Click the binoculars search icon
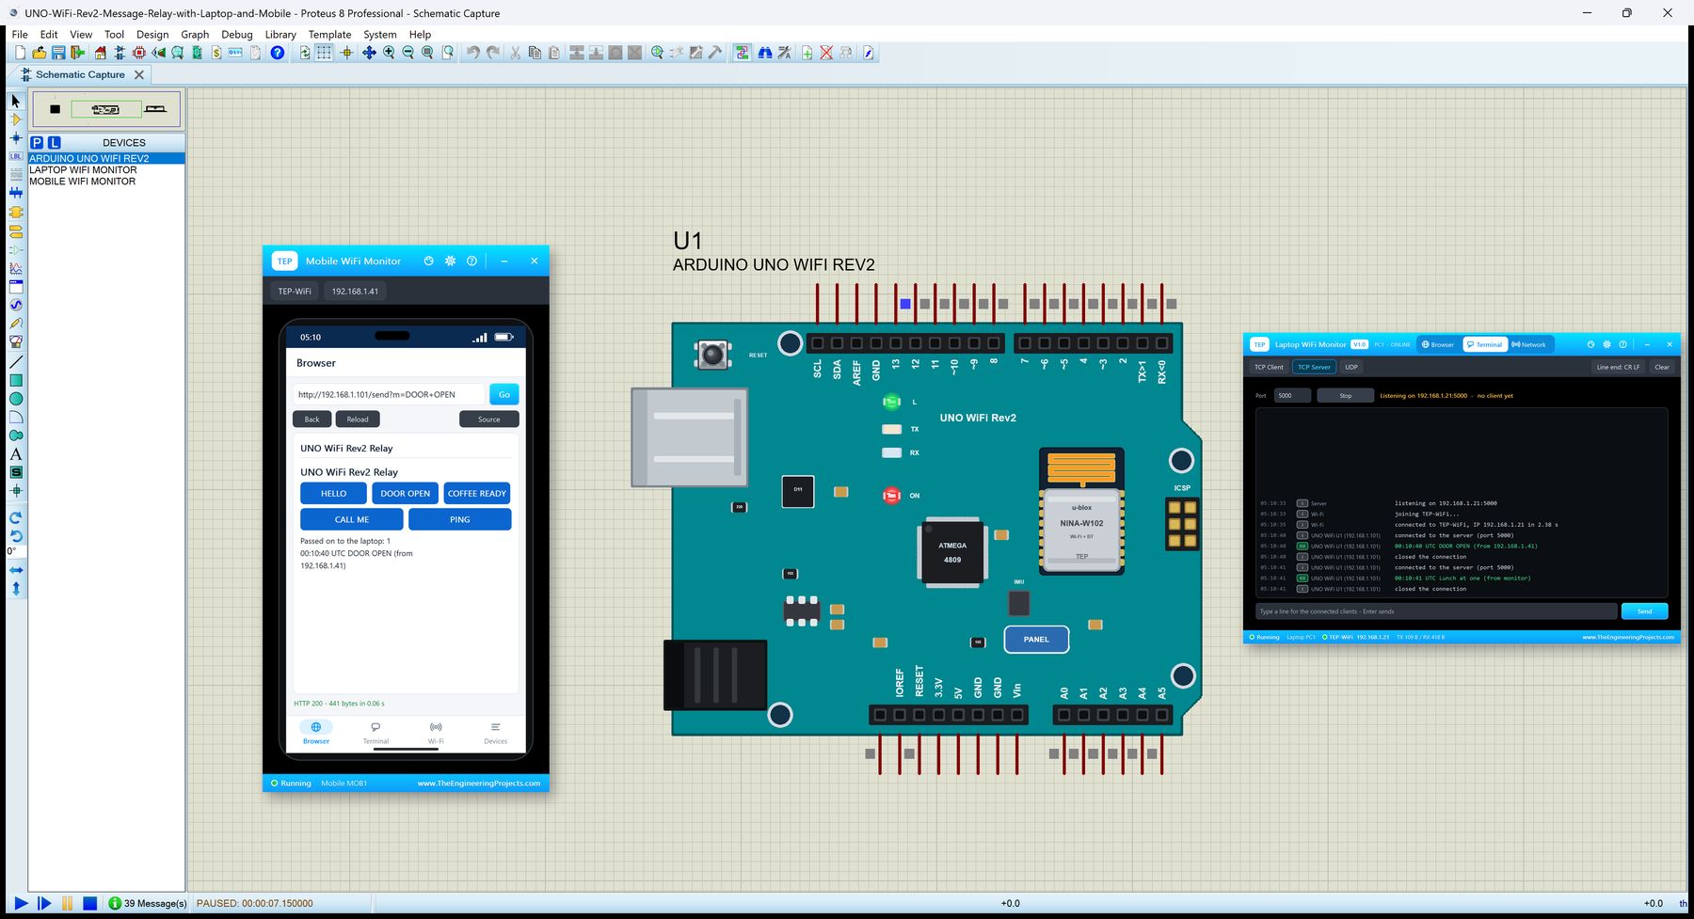The width and height of the screenshot is (1694, 919). point(764,53)
